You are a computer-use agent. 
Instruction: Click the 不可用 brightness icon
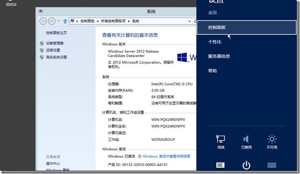tap(272, 142)
